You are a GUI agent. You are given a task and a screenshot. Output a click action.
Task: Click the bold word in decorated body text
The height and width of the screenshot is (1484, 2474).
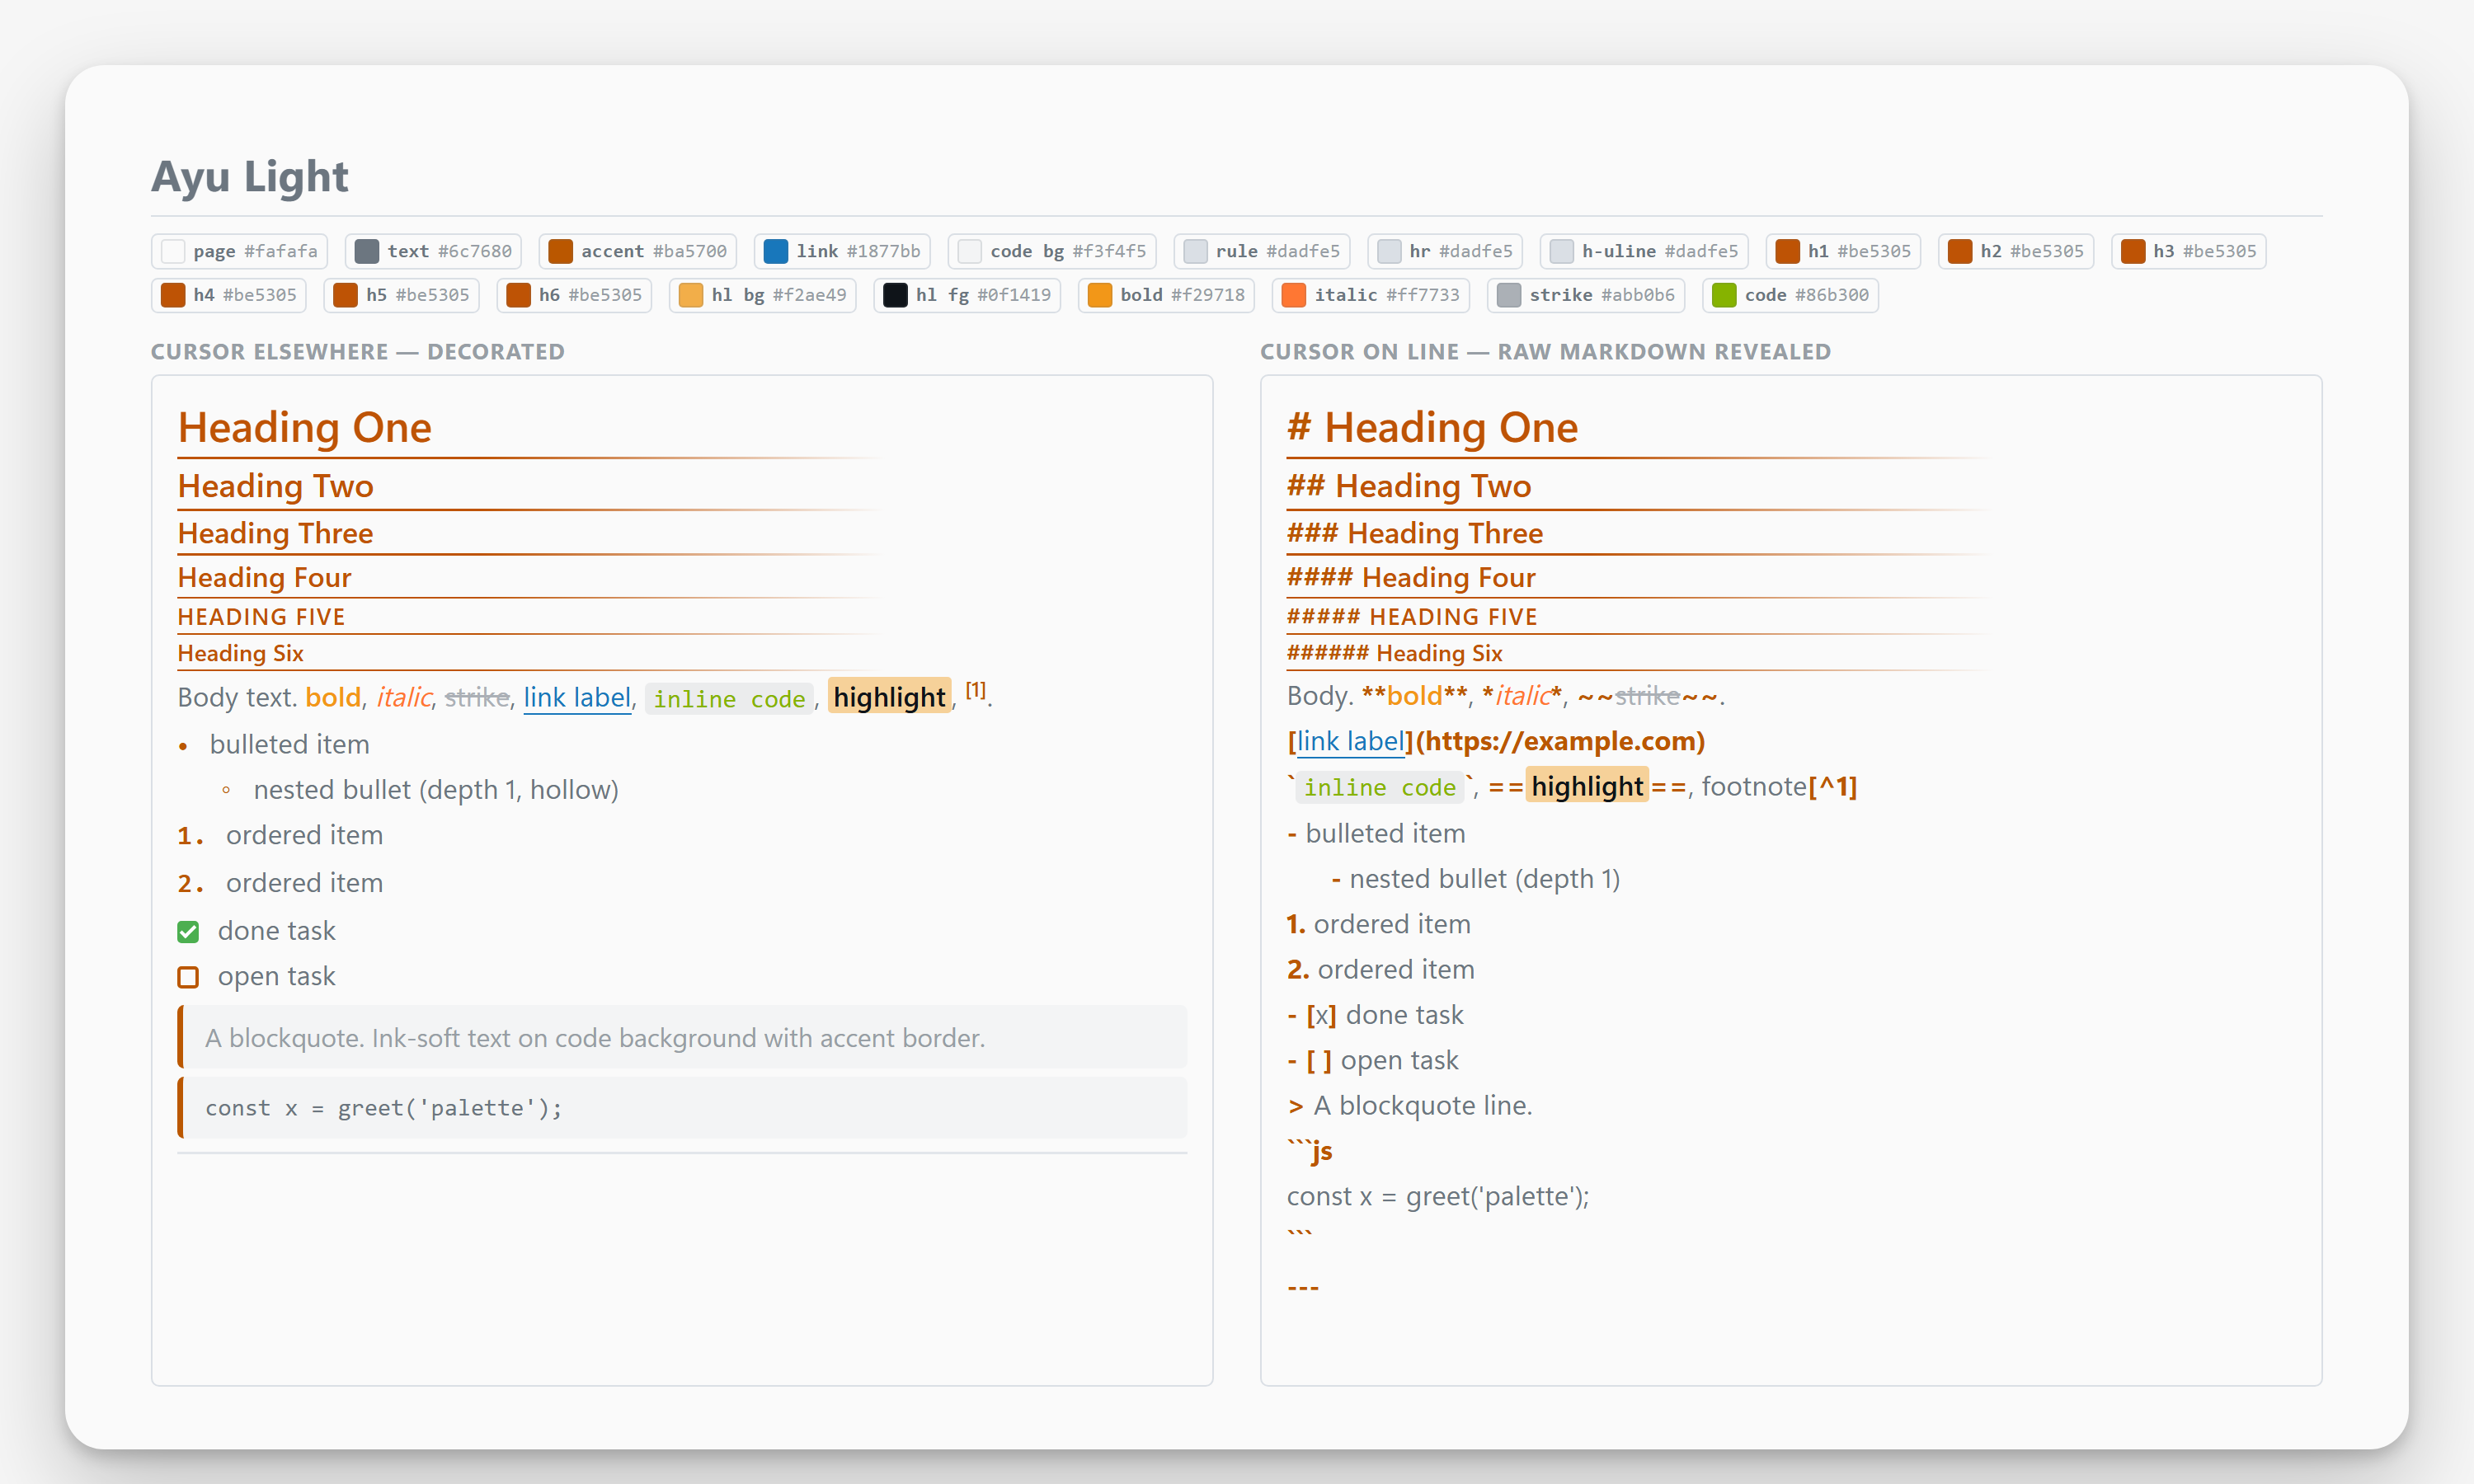[332, 697]
